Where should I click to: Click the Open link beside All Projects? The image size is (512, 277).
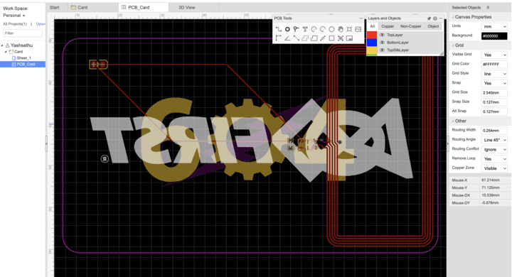41,24
